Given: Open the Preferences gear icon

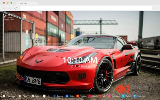Looking at the screenshot, I should (4, 96).
